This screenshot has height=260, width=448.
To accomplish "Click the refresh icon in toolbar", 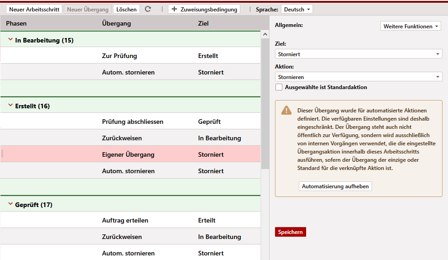I will [147, 9].
